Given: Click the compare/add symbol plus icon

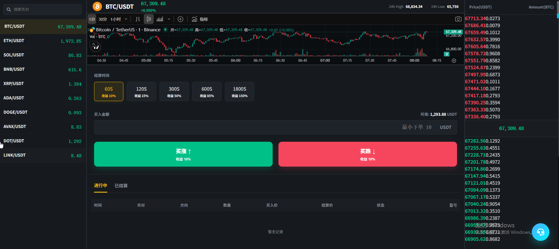Looking at the screenshot, I should [181, 19].
